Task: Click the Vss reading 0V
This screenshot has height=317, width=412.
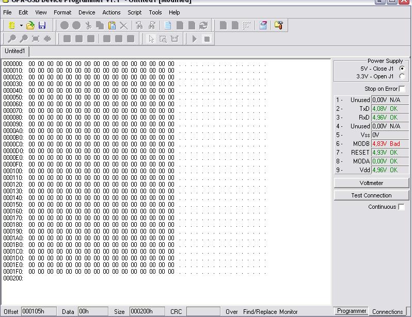Action: [390, 135]
